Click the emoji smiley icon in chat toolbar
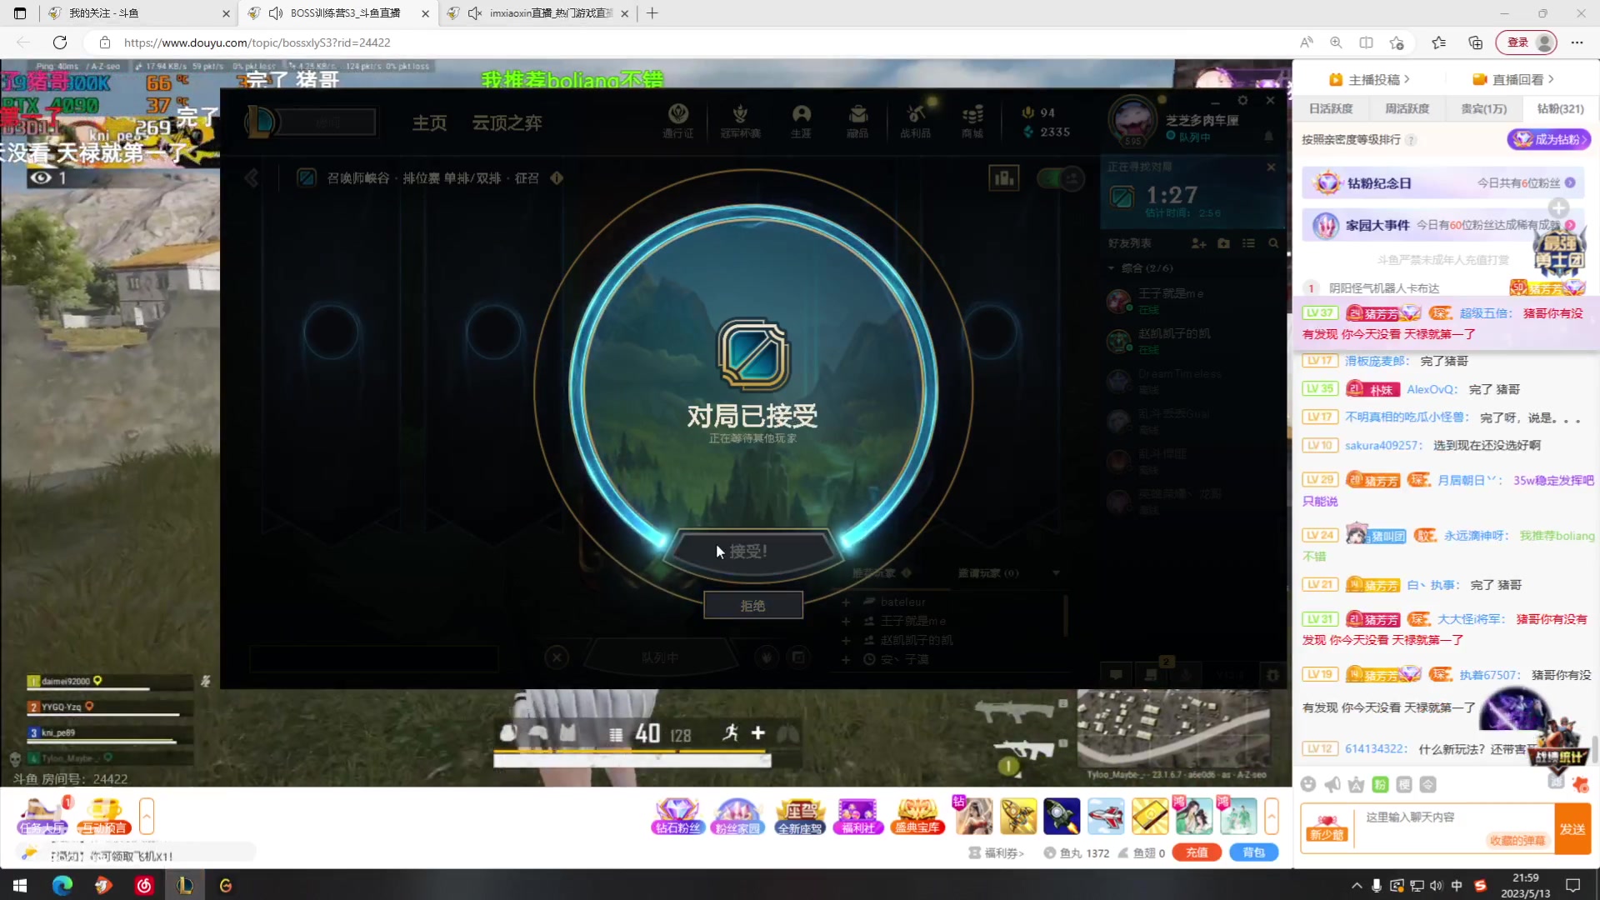 [x=1308, y=784]
